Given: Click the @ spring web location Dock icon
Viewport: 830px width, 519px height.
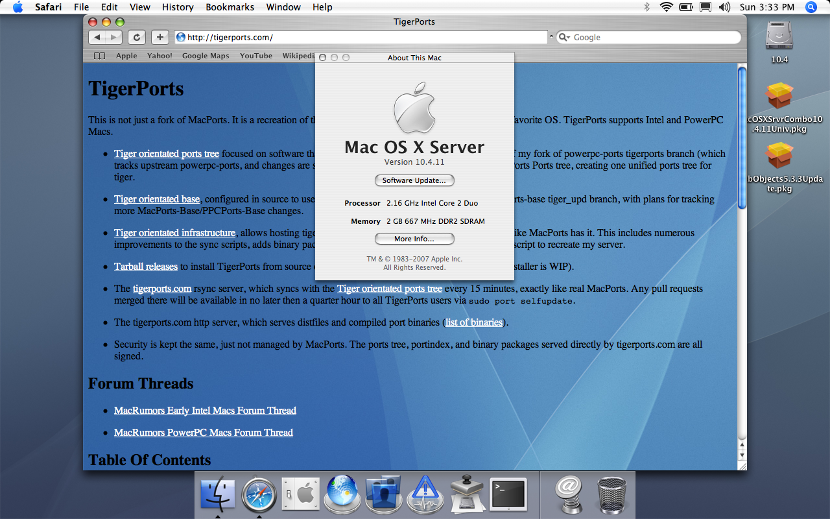Looking at the screenshot, I should pyautogui.click(x=569, y=494).
